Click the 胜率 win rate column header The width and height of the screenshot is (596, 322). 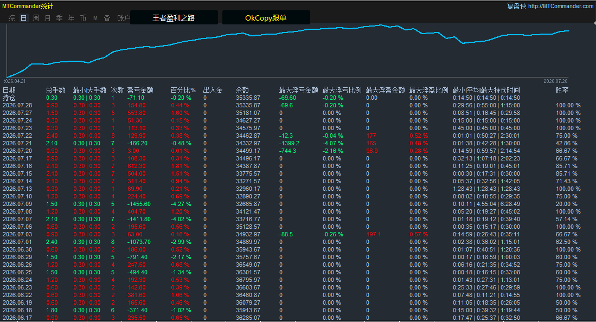click(562, 90)
